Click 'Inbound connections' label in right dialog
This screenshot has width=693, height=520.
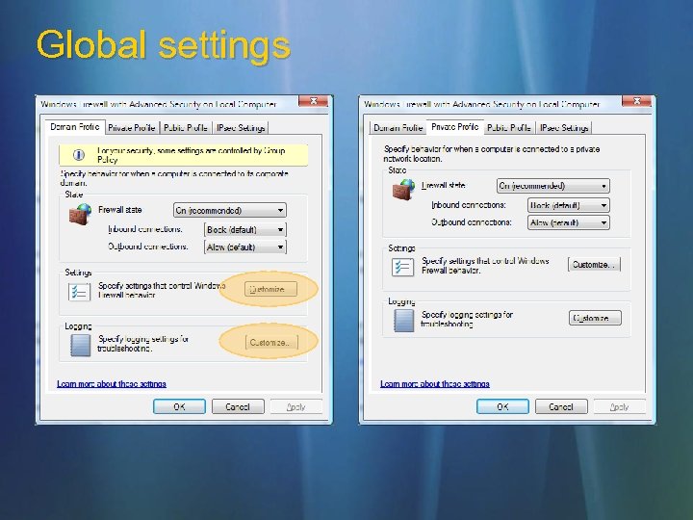[x=469, y=205]
